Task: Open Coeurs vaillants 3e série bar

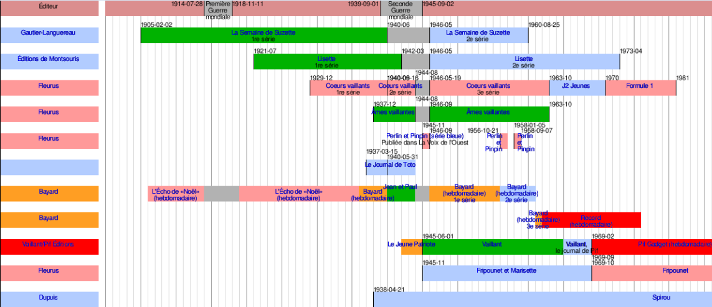Action: (489, 88)
